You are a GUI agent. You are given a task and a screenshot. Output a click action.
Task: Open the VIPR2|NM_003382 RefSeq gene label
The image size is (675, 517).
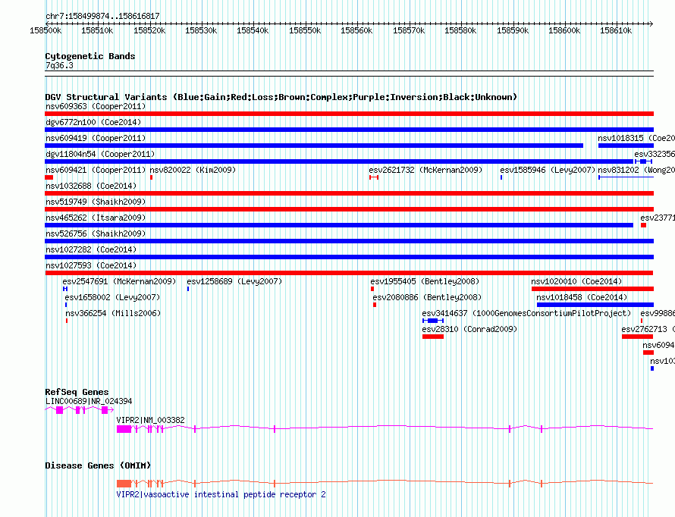point(151,420)
